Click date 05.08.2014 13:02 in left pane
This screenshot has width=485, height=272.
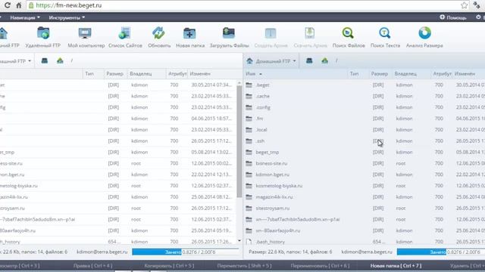coord(211,153)
